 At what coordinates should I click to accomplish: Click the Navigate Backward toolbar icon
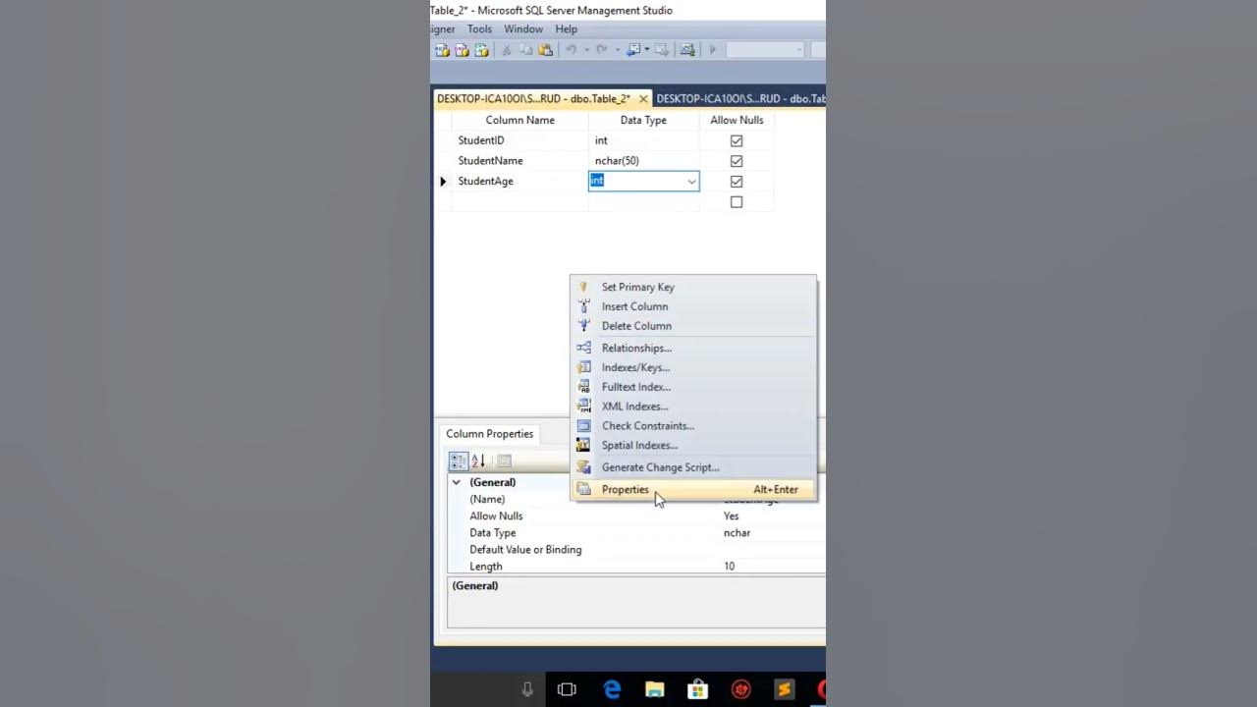click(x=633, y=50)
